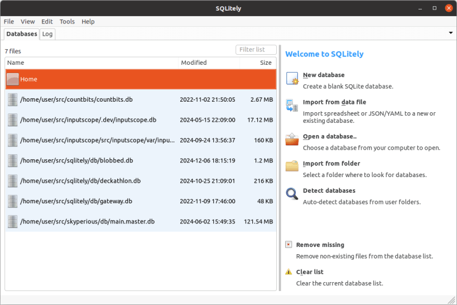Focus the Filter list input field
This screenshot has height=305, width=457.
(x=256, y=50)
